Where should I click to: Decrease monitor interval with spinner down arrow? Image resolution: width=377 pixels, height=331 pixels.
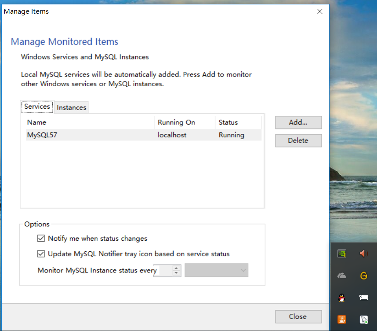[176, 273]
